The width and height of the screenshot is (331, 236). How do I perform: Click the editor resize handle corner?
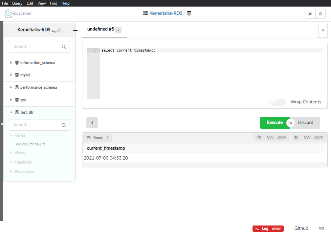325,106
